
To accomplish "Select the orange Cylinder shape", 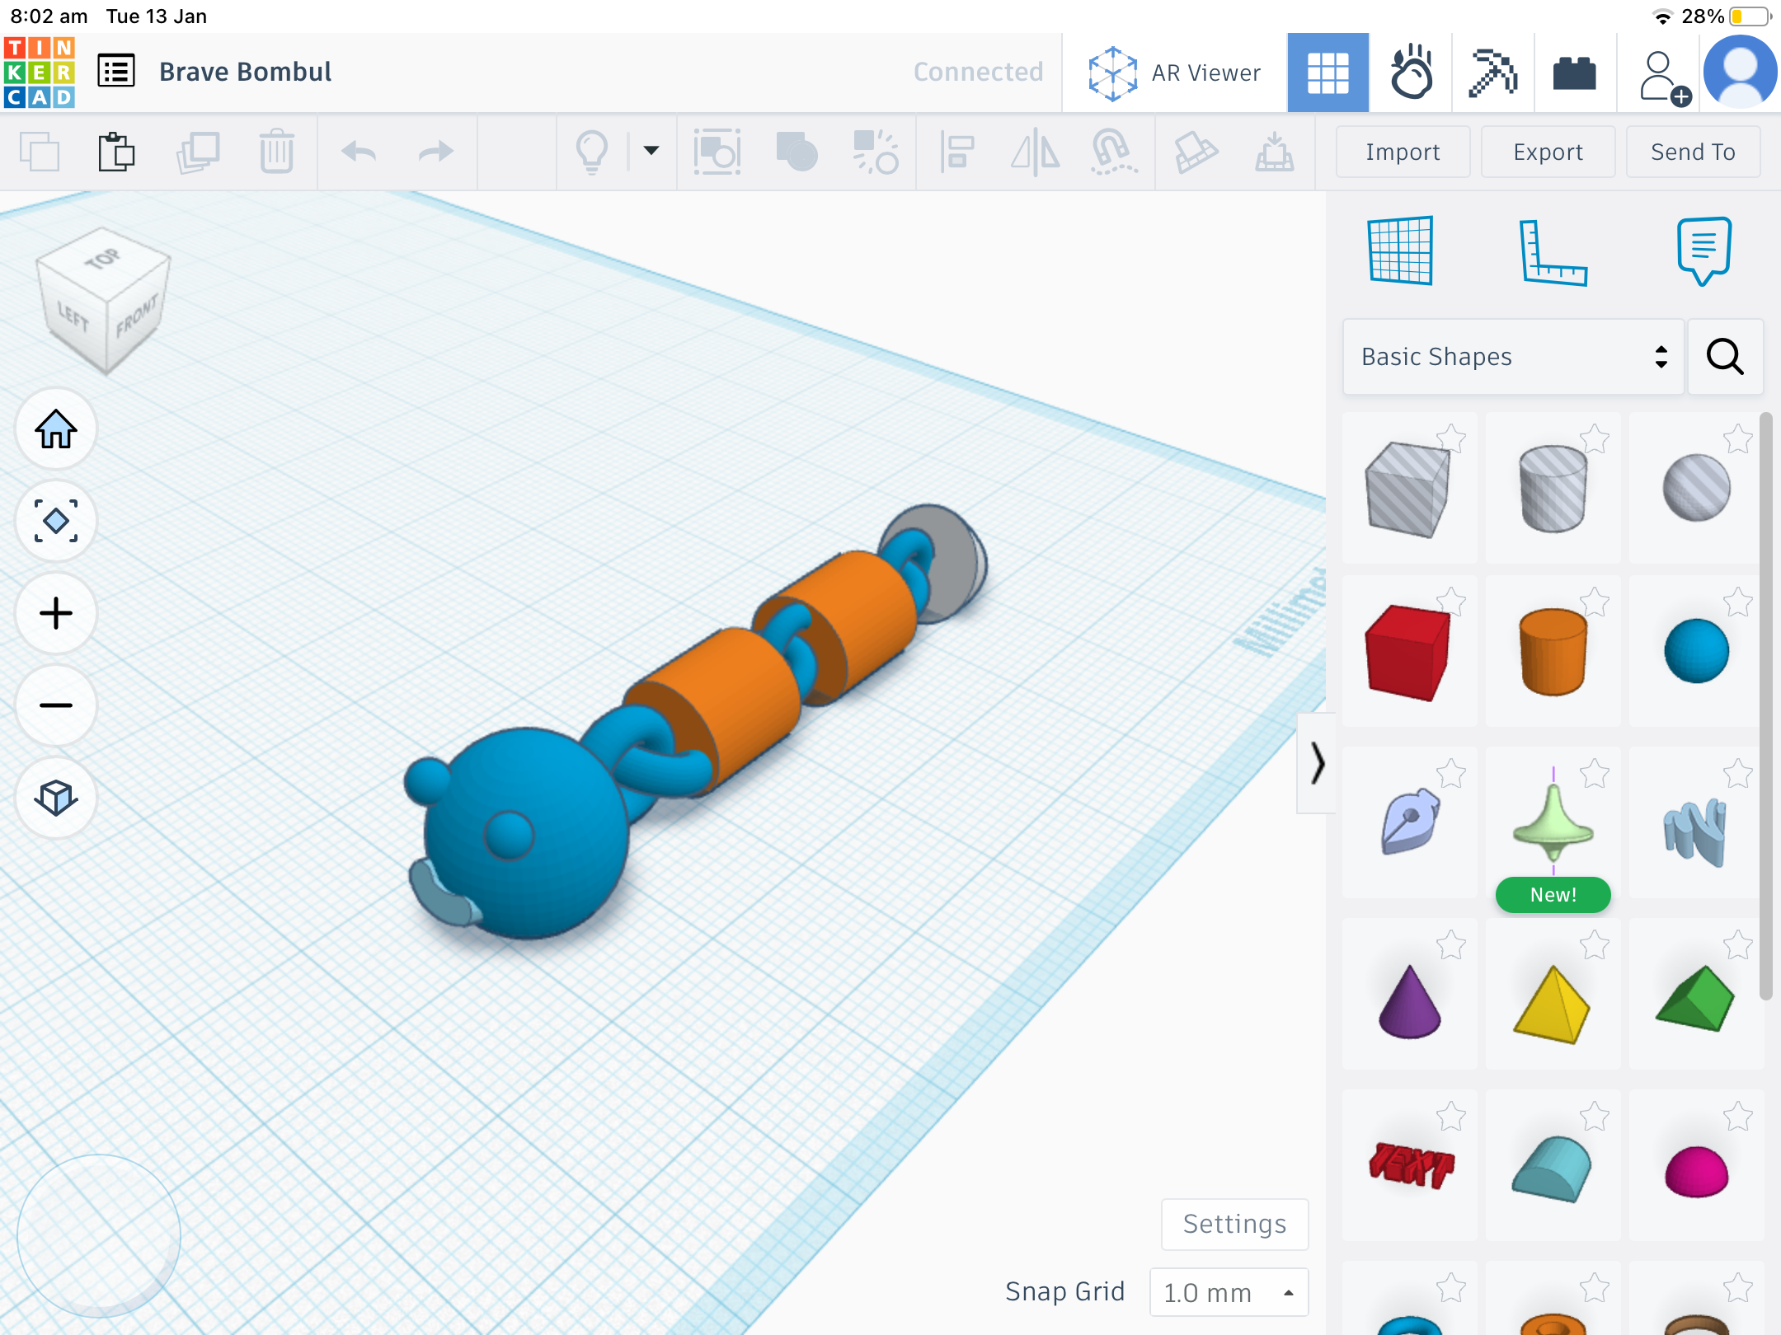I will [1553, 653].
